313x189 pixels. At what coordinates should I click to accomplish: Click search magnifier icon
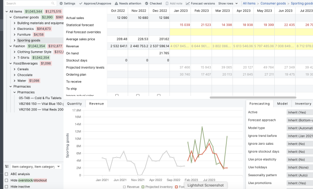coord(53,3)
